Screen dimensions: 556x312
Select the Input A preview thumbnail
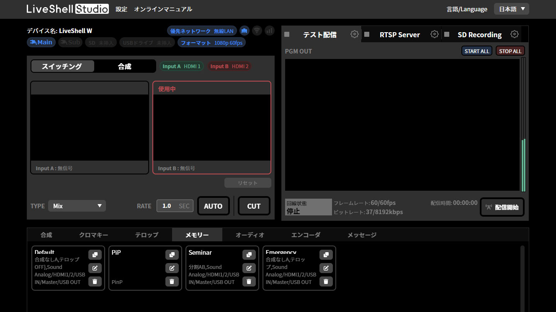point(90,128)
